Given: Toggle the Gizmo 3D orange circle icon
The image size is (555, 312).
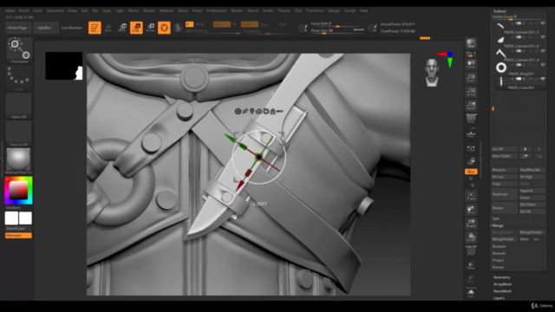Looking at the screenshot, I should point(164,28).
